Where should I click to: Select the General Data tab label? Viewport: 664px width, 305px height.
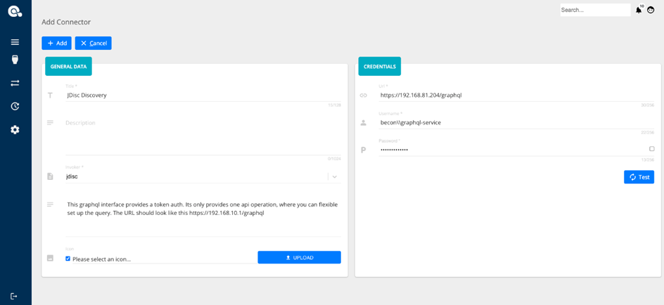tap(68, 67)
